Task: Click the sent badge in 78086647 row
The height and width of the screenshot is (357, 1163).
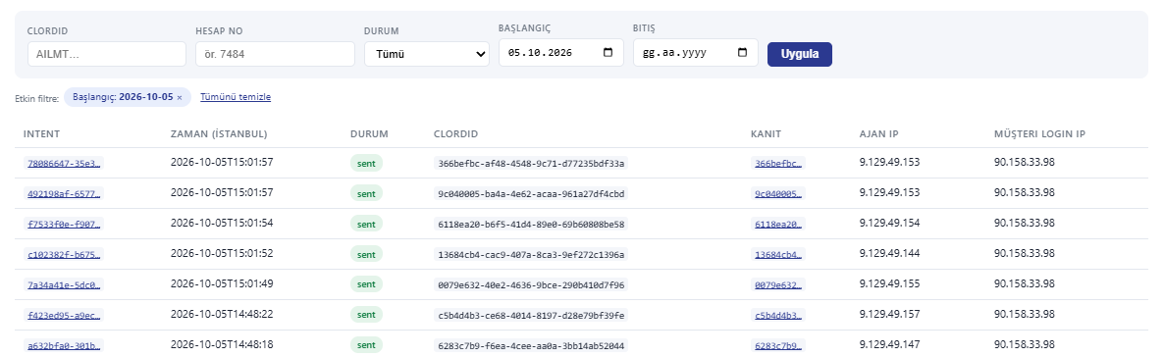Action: point(366,164)
